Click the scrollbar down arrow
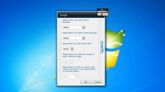Viewport: 165px width, 92px height. coord(102,76)
